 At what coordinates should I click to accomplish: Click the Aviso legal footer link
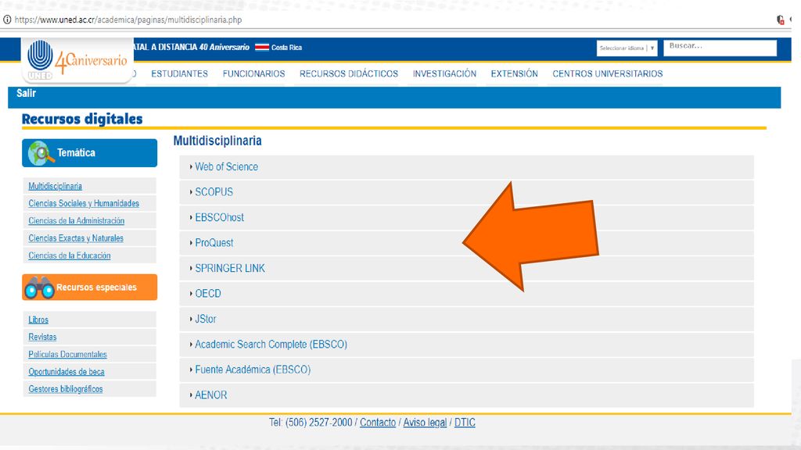[x=425, y=423]
